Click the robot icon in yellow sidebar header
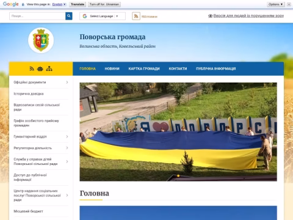 coord(40,68)
